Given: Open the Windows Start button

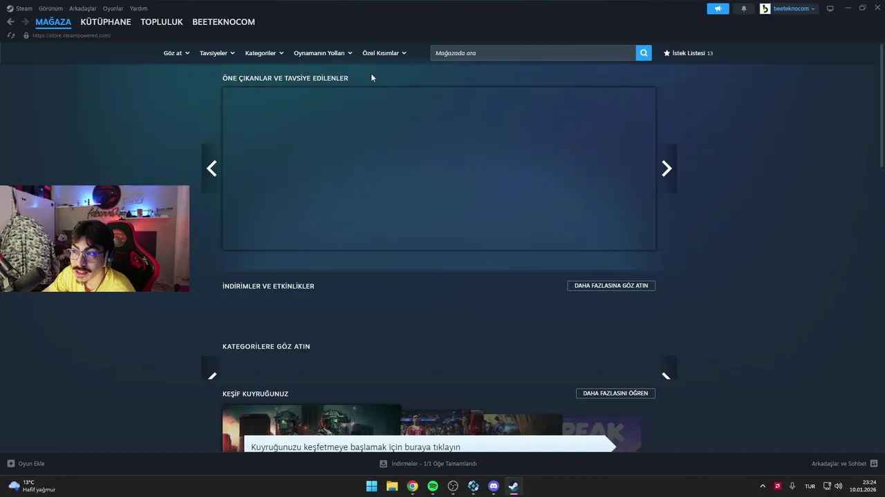Looking at the screenshot, I should coord(371,486).
